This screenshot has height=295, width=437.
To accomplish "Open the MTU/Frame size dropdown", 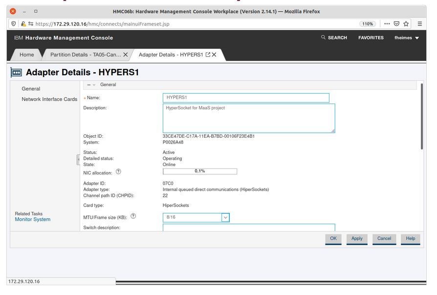I will (x=225, y=217).
